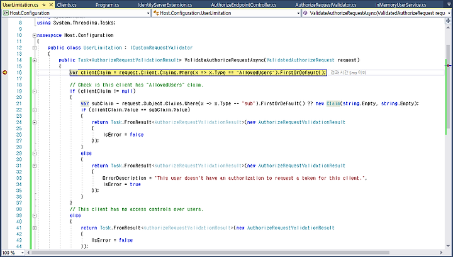Screen dimensions: 453x257
Task: Click the ErrorDescription string on line 33
Action: [260, 178]
